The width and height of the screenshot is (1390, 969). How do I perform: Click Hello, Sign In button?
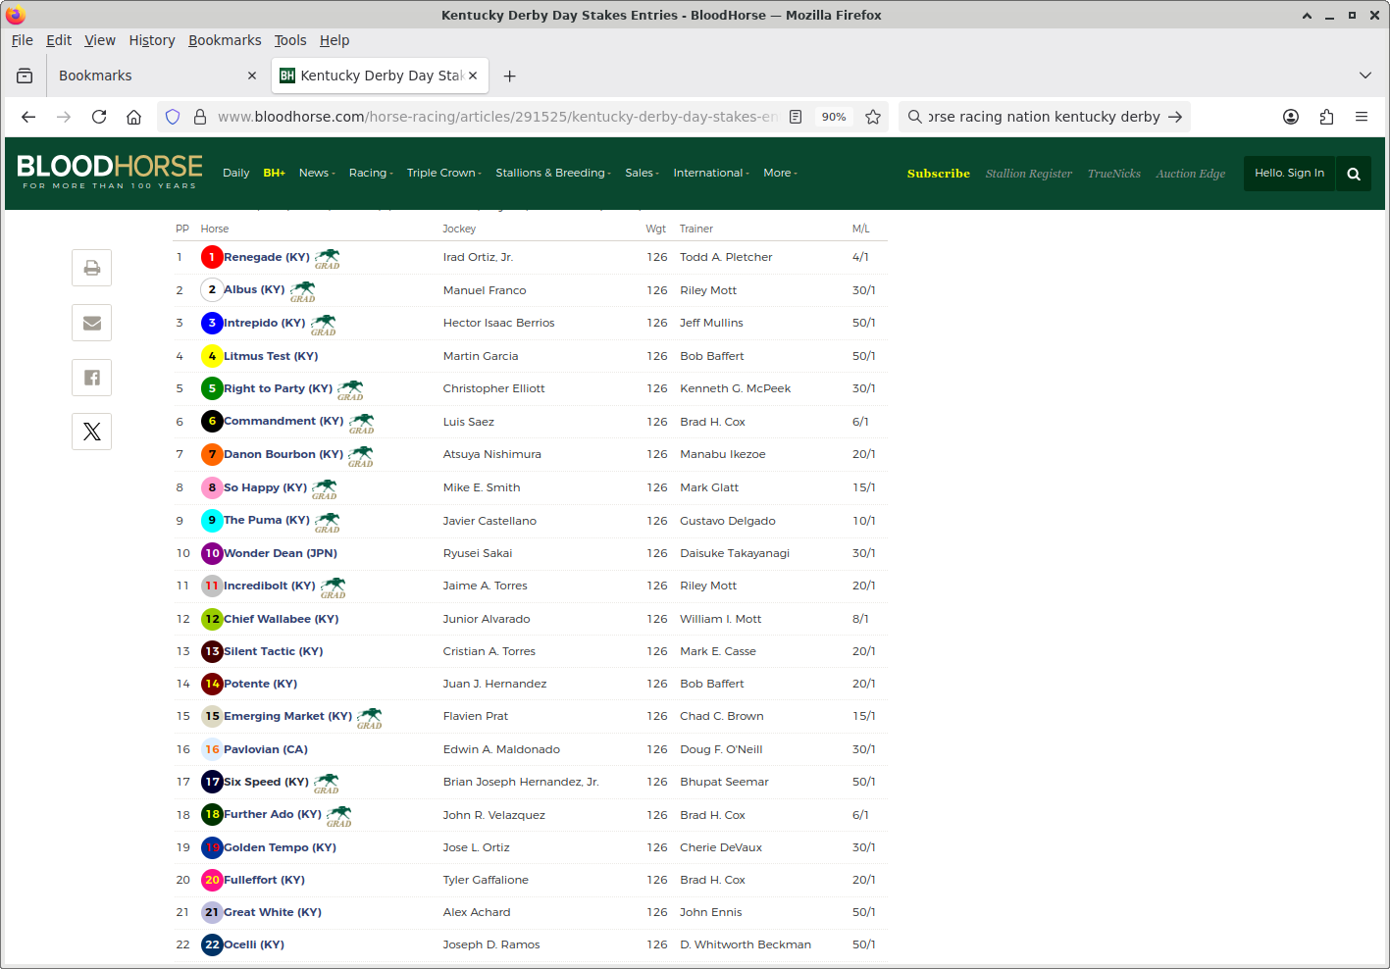pos(1289,173)
